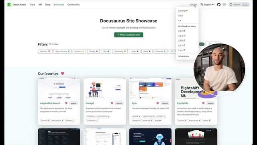257x145 pixels.
Task: Click source button on Algolia DocSearch card
Action: click(73, 103)
